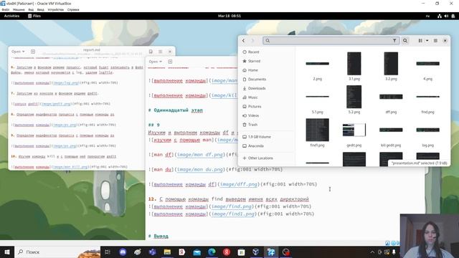The image size is (459, 258).
Task: Open the 1.9 GB Volume location
Action: (x=260, y=137)
